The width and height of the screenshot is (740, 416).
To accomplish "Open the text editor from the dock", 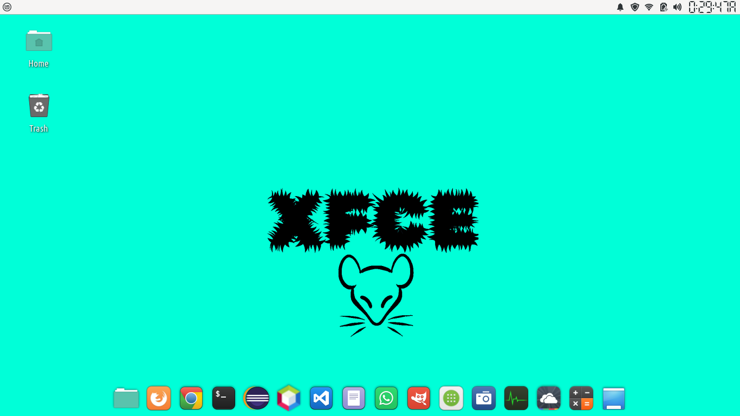I will (354, 398).
